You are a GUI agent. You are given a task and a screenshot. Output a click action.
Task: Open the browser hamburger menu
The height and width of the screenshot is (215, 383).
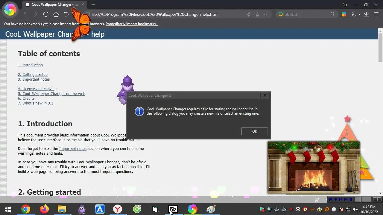pyautogui.click(x=376, y=14)
